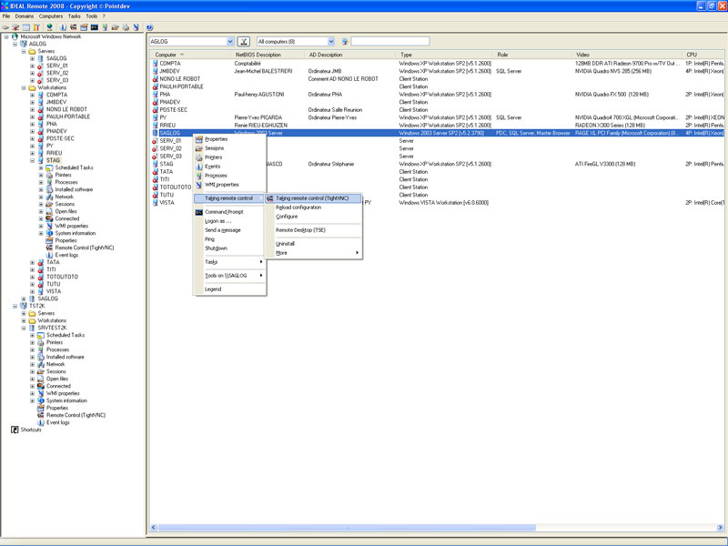Choose Uninstall in the submenu

tap(314, 244)
